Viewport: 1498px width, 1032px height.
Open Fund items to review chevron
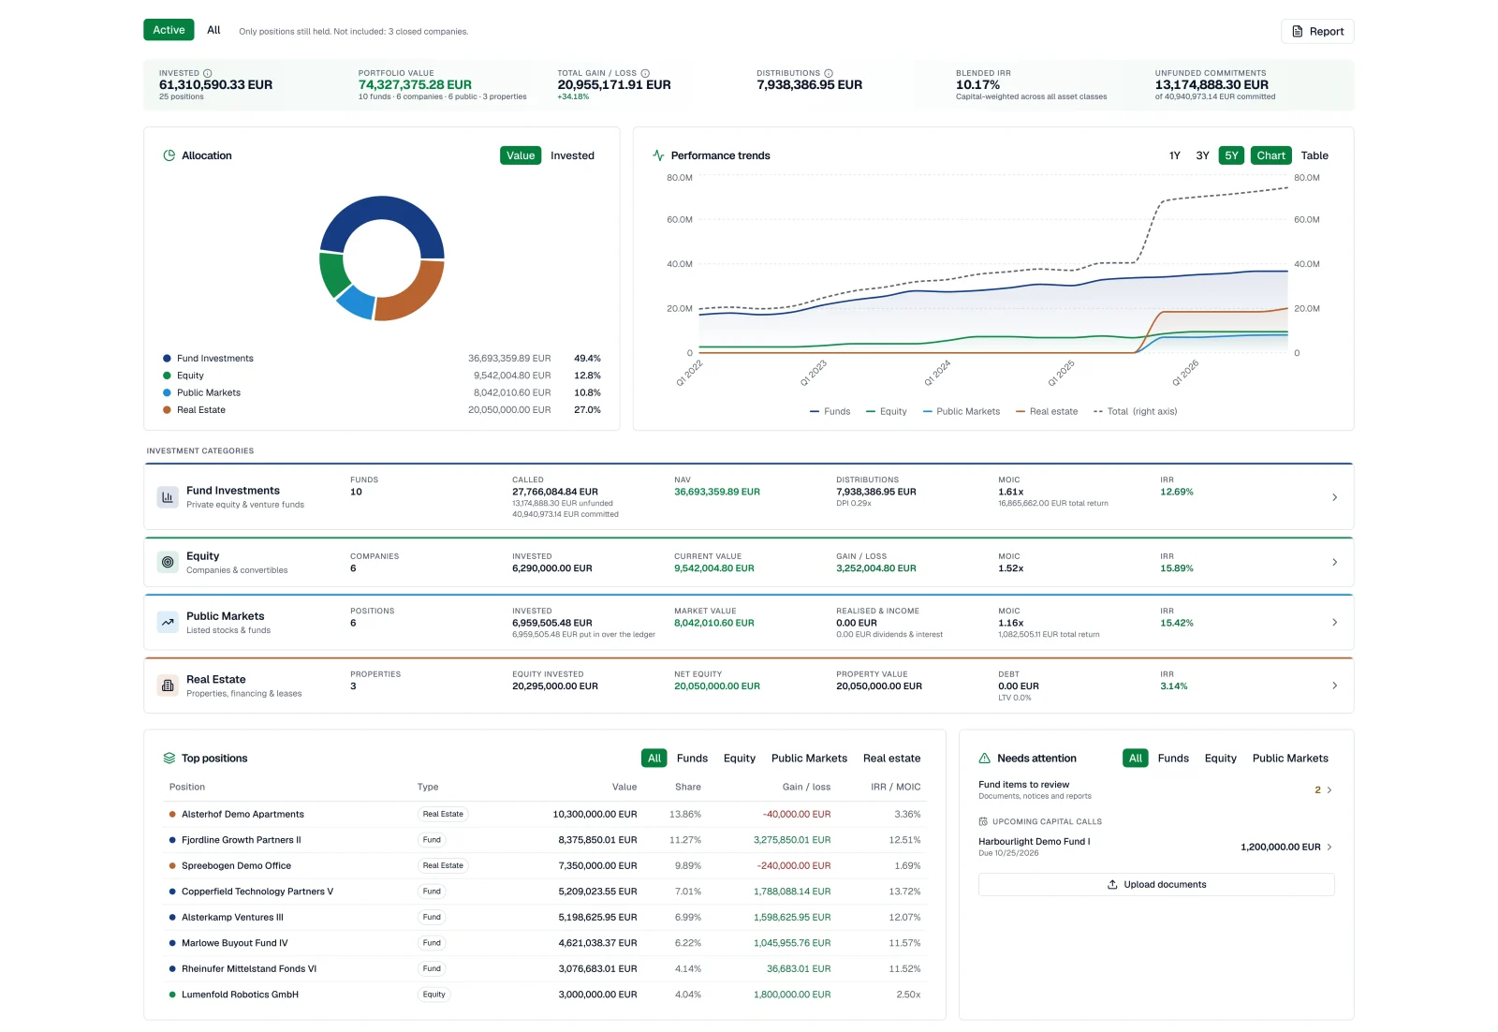(1329, 790)
